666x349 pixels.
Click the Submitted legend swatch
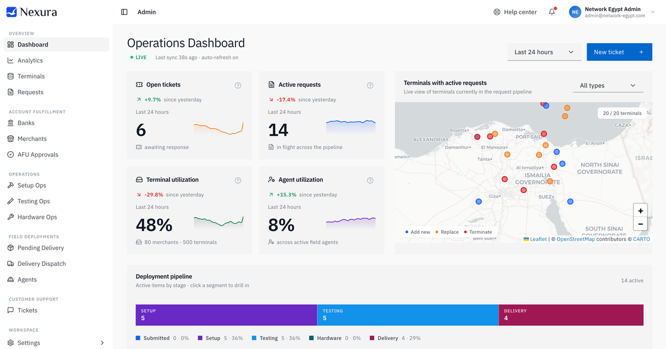click(x=138, y=338)
